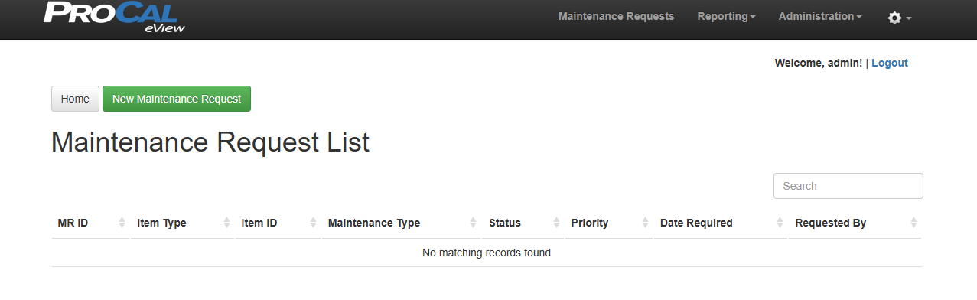
Task: Open caret next to gear icon
Action: coord(908,18)
